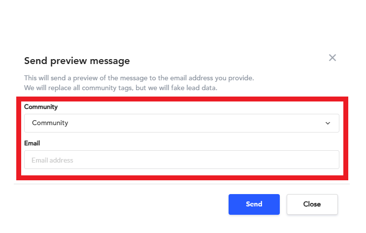The image size is (366, 233).
Task: Expand the Community dropdown chevron
Action: (328, 123)
